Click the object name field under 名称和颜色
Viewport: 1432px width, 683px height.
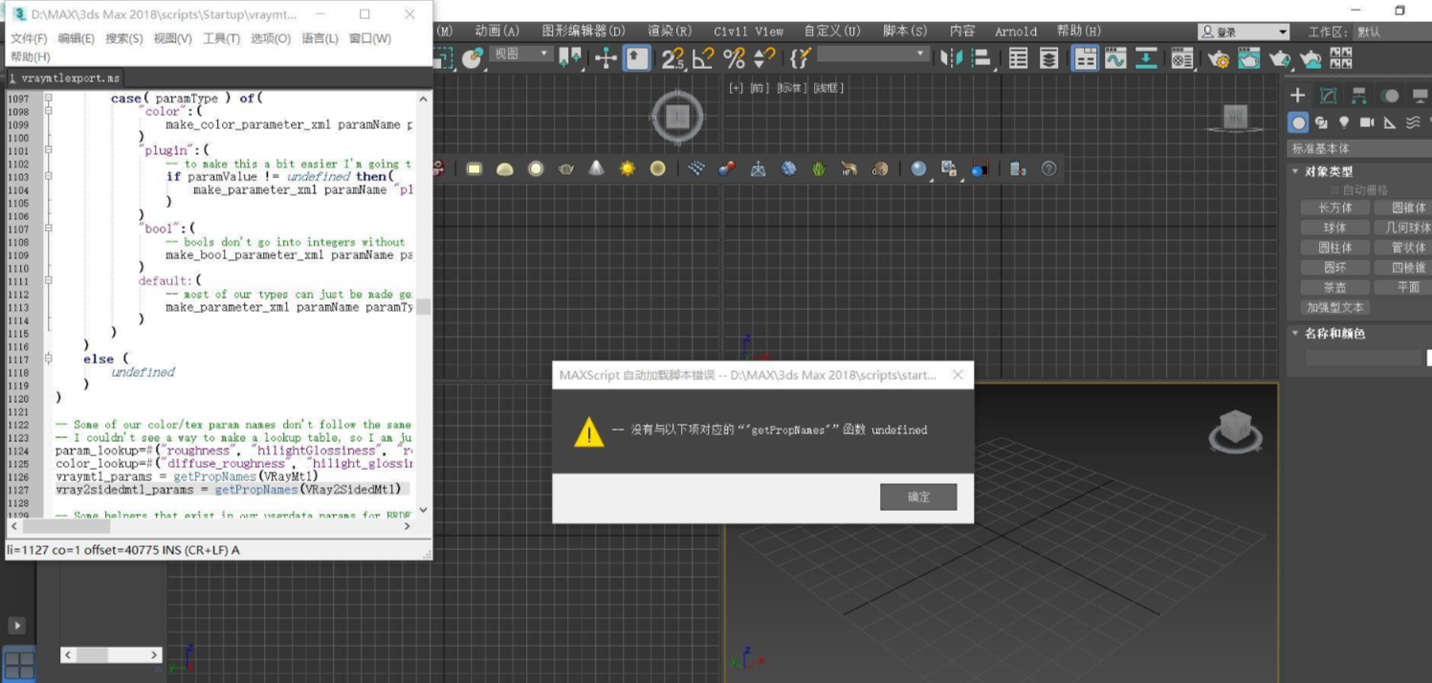click(x=1364, y=358)
